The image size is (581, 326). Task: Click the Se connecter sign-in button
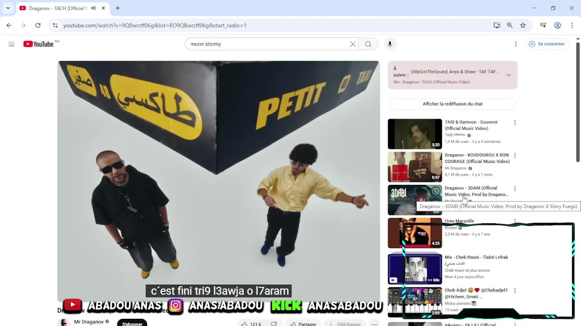pos(547,44)
